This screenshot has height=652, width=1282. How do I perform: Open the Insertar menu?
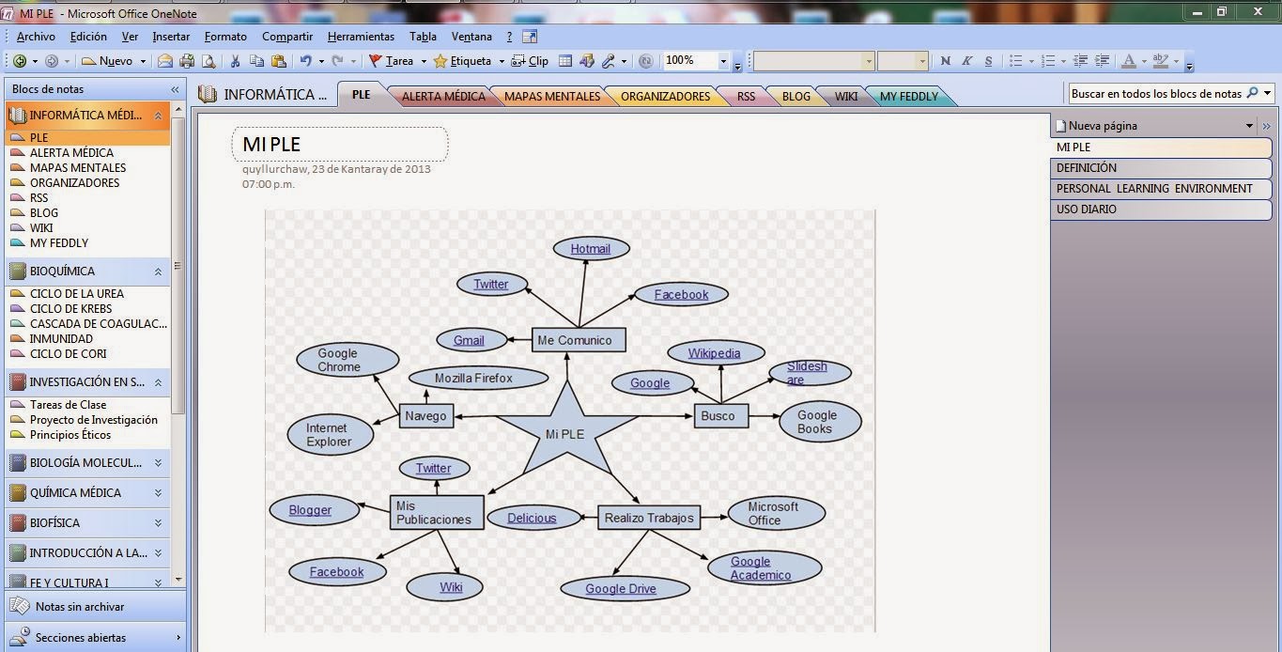(171, 37)
